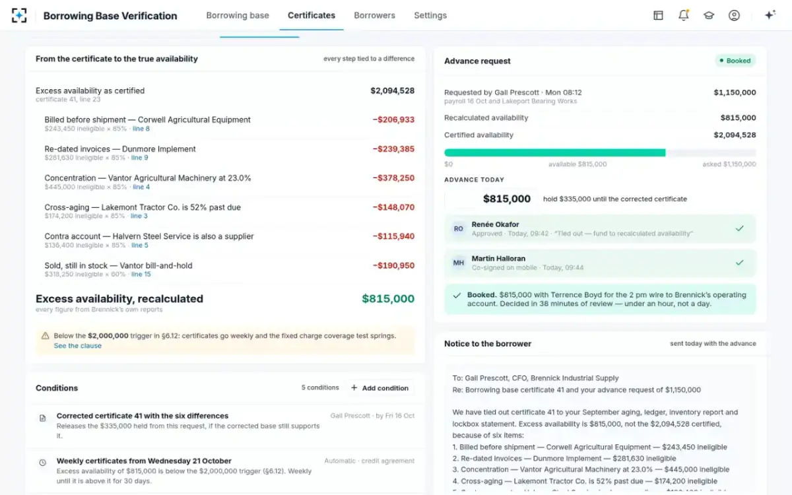Click the $2,094,528 as certified amount
792x495 pixels.
392,91
